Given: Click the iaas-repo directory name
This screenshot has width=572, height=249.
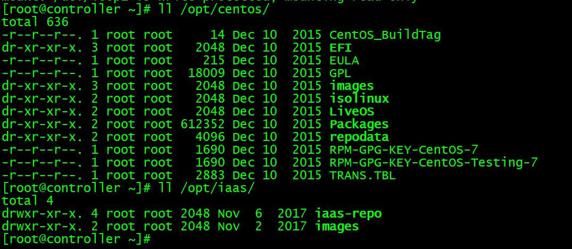Looking at the screenshot, I should click(348, 214).
